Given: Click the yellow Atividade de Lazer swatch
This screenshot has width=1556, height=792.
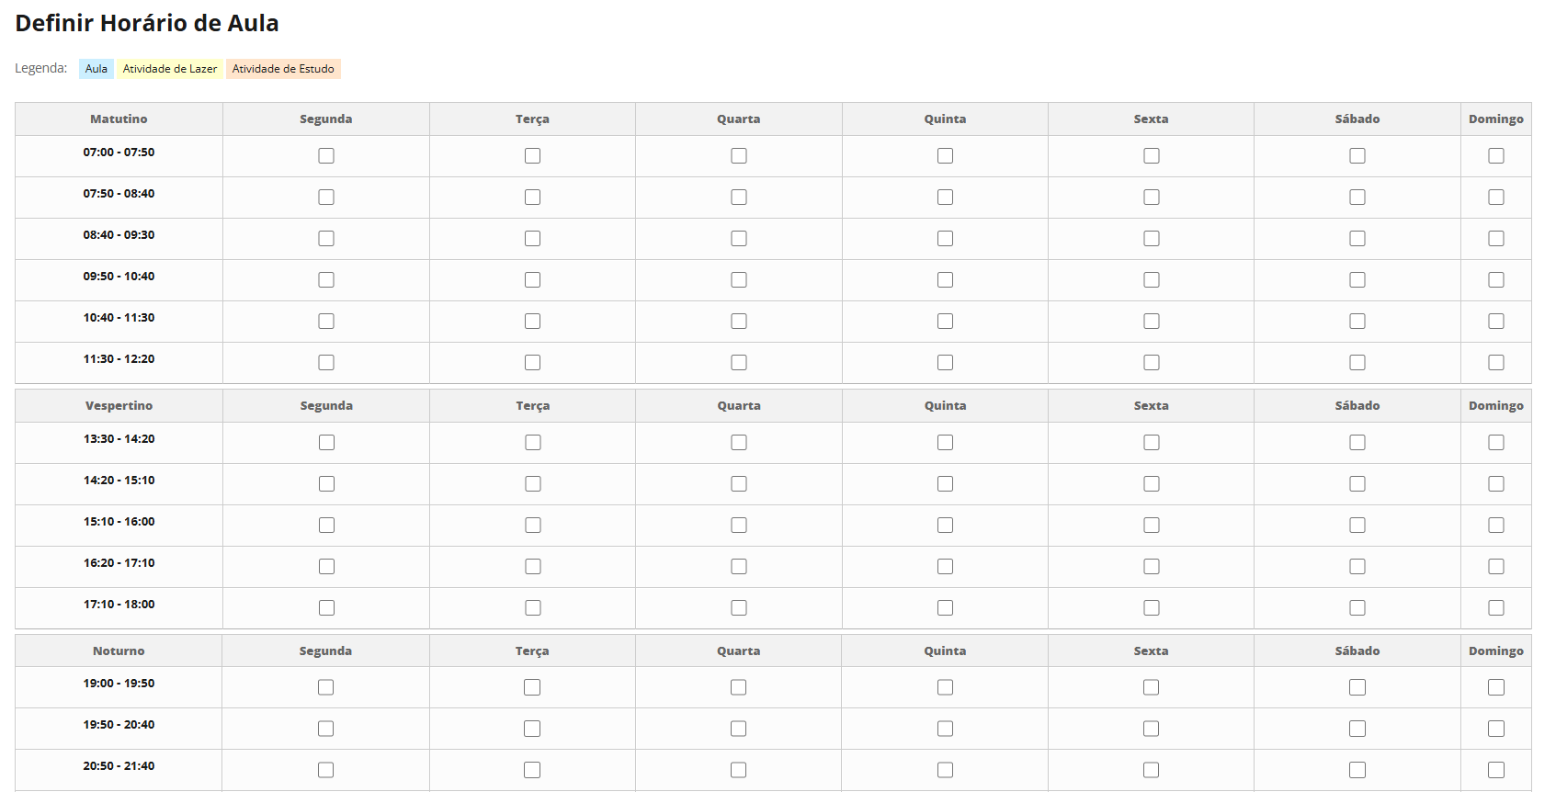Looking at the screenshot, I should click(170, 69).
